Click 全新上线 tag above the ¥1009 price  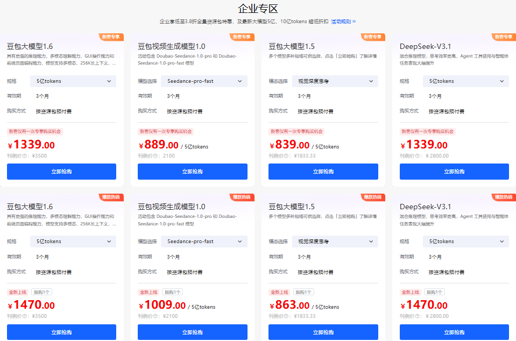point(149,293)
